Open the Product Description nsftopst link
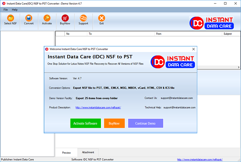Image resolution: width=241 pixels, height=162 pixels. [x=98, y=107]
